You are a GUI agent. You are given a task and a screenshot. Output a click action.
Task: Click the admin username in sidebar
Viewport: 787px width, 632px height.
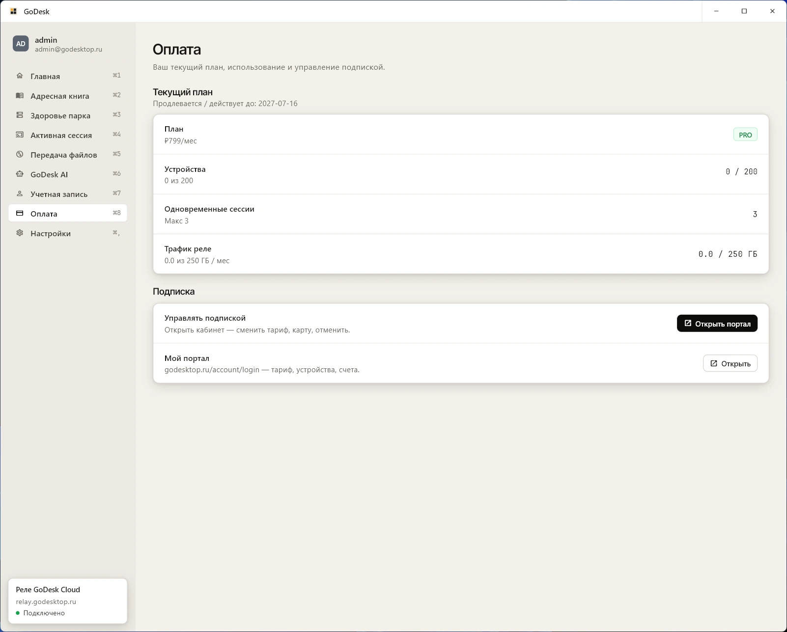pyautogui.click(x=46, y=40)
